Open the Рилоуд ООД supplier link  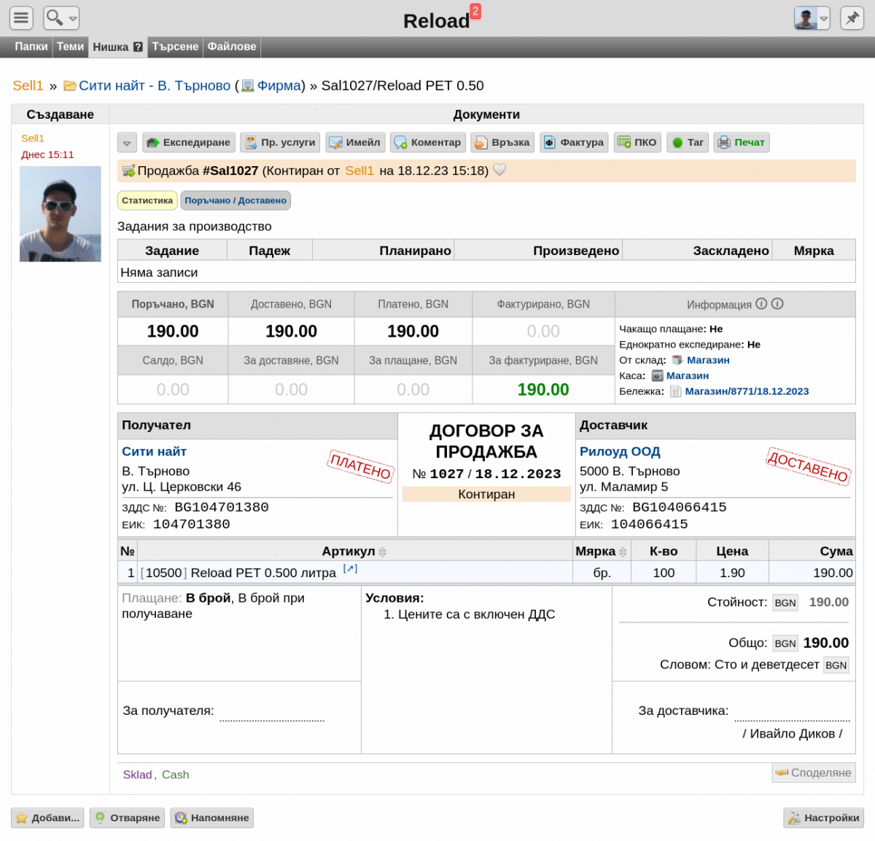coord(620,452)
